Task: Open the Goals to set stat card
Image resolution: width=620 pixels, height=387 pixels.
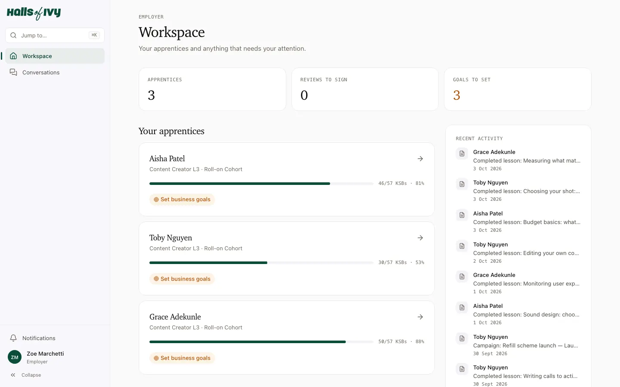Action: (518, 89)
